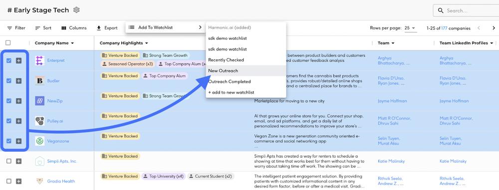Click the NewZip company logo
The height and width of the screenshot is (190, 499).
40,101
